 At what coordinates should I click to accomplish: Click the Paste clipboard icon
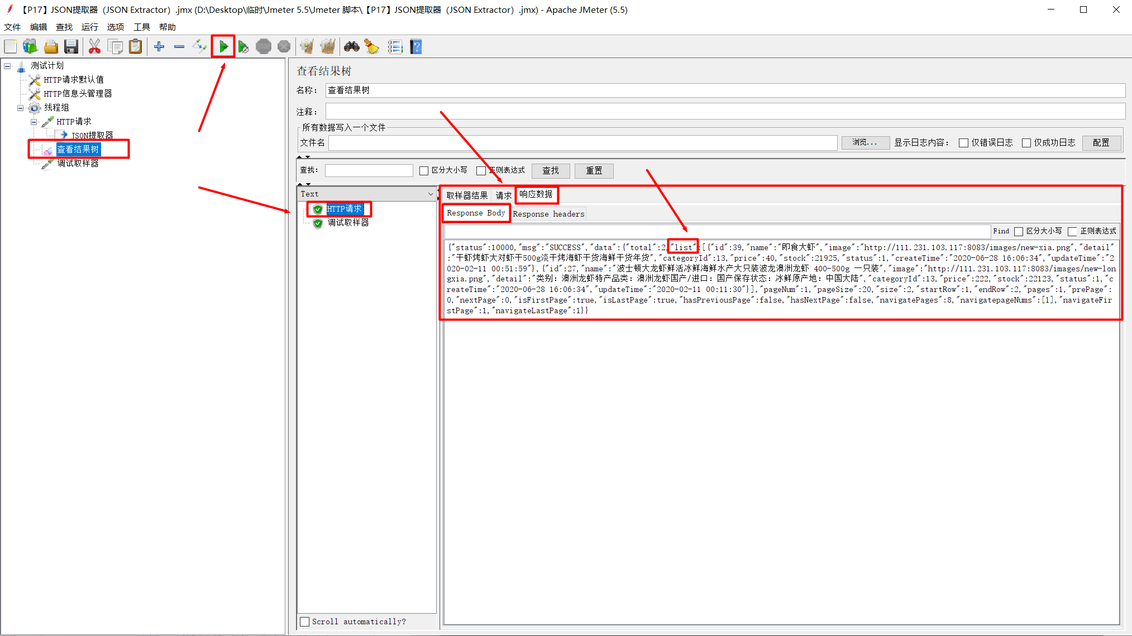135,47
